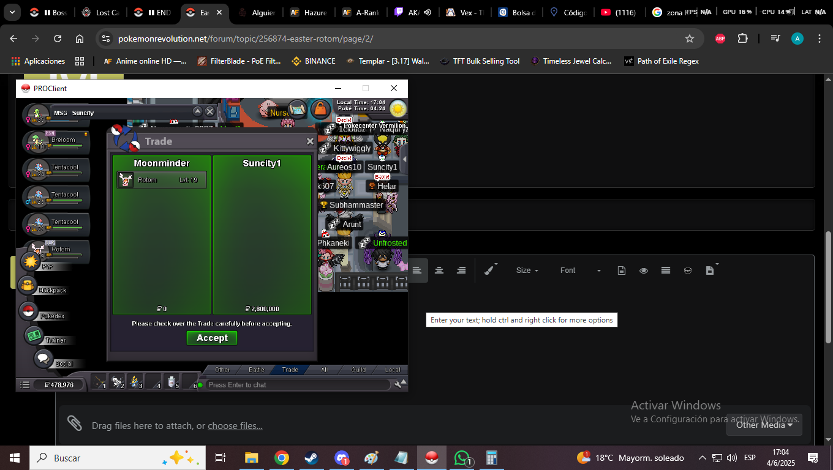Viewport: 833px width, 470px height.
Task: Open the town map icon
Action: 298,110
